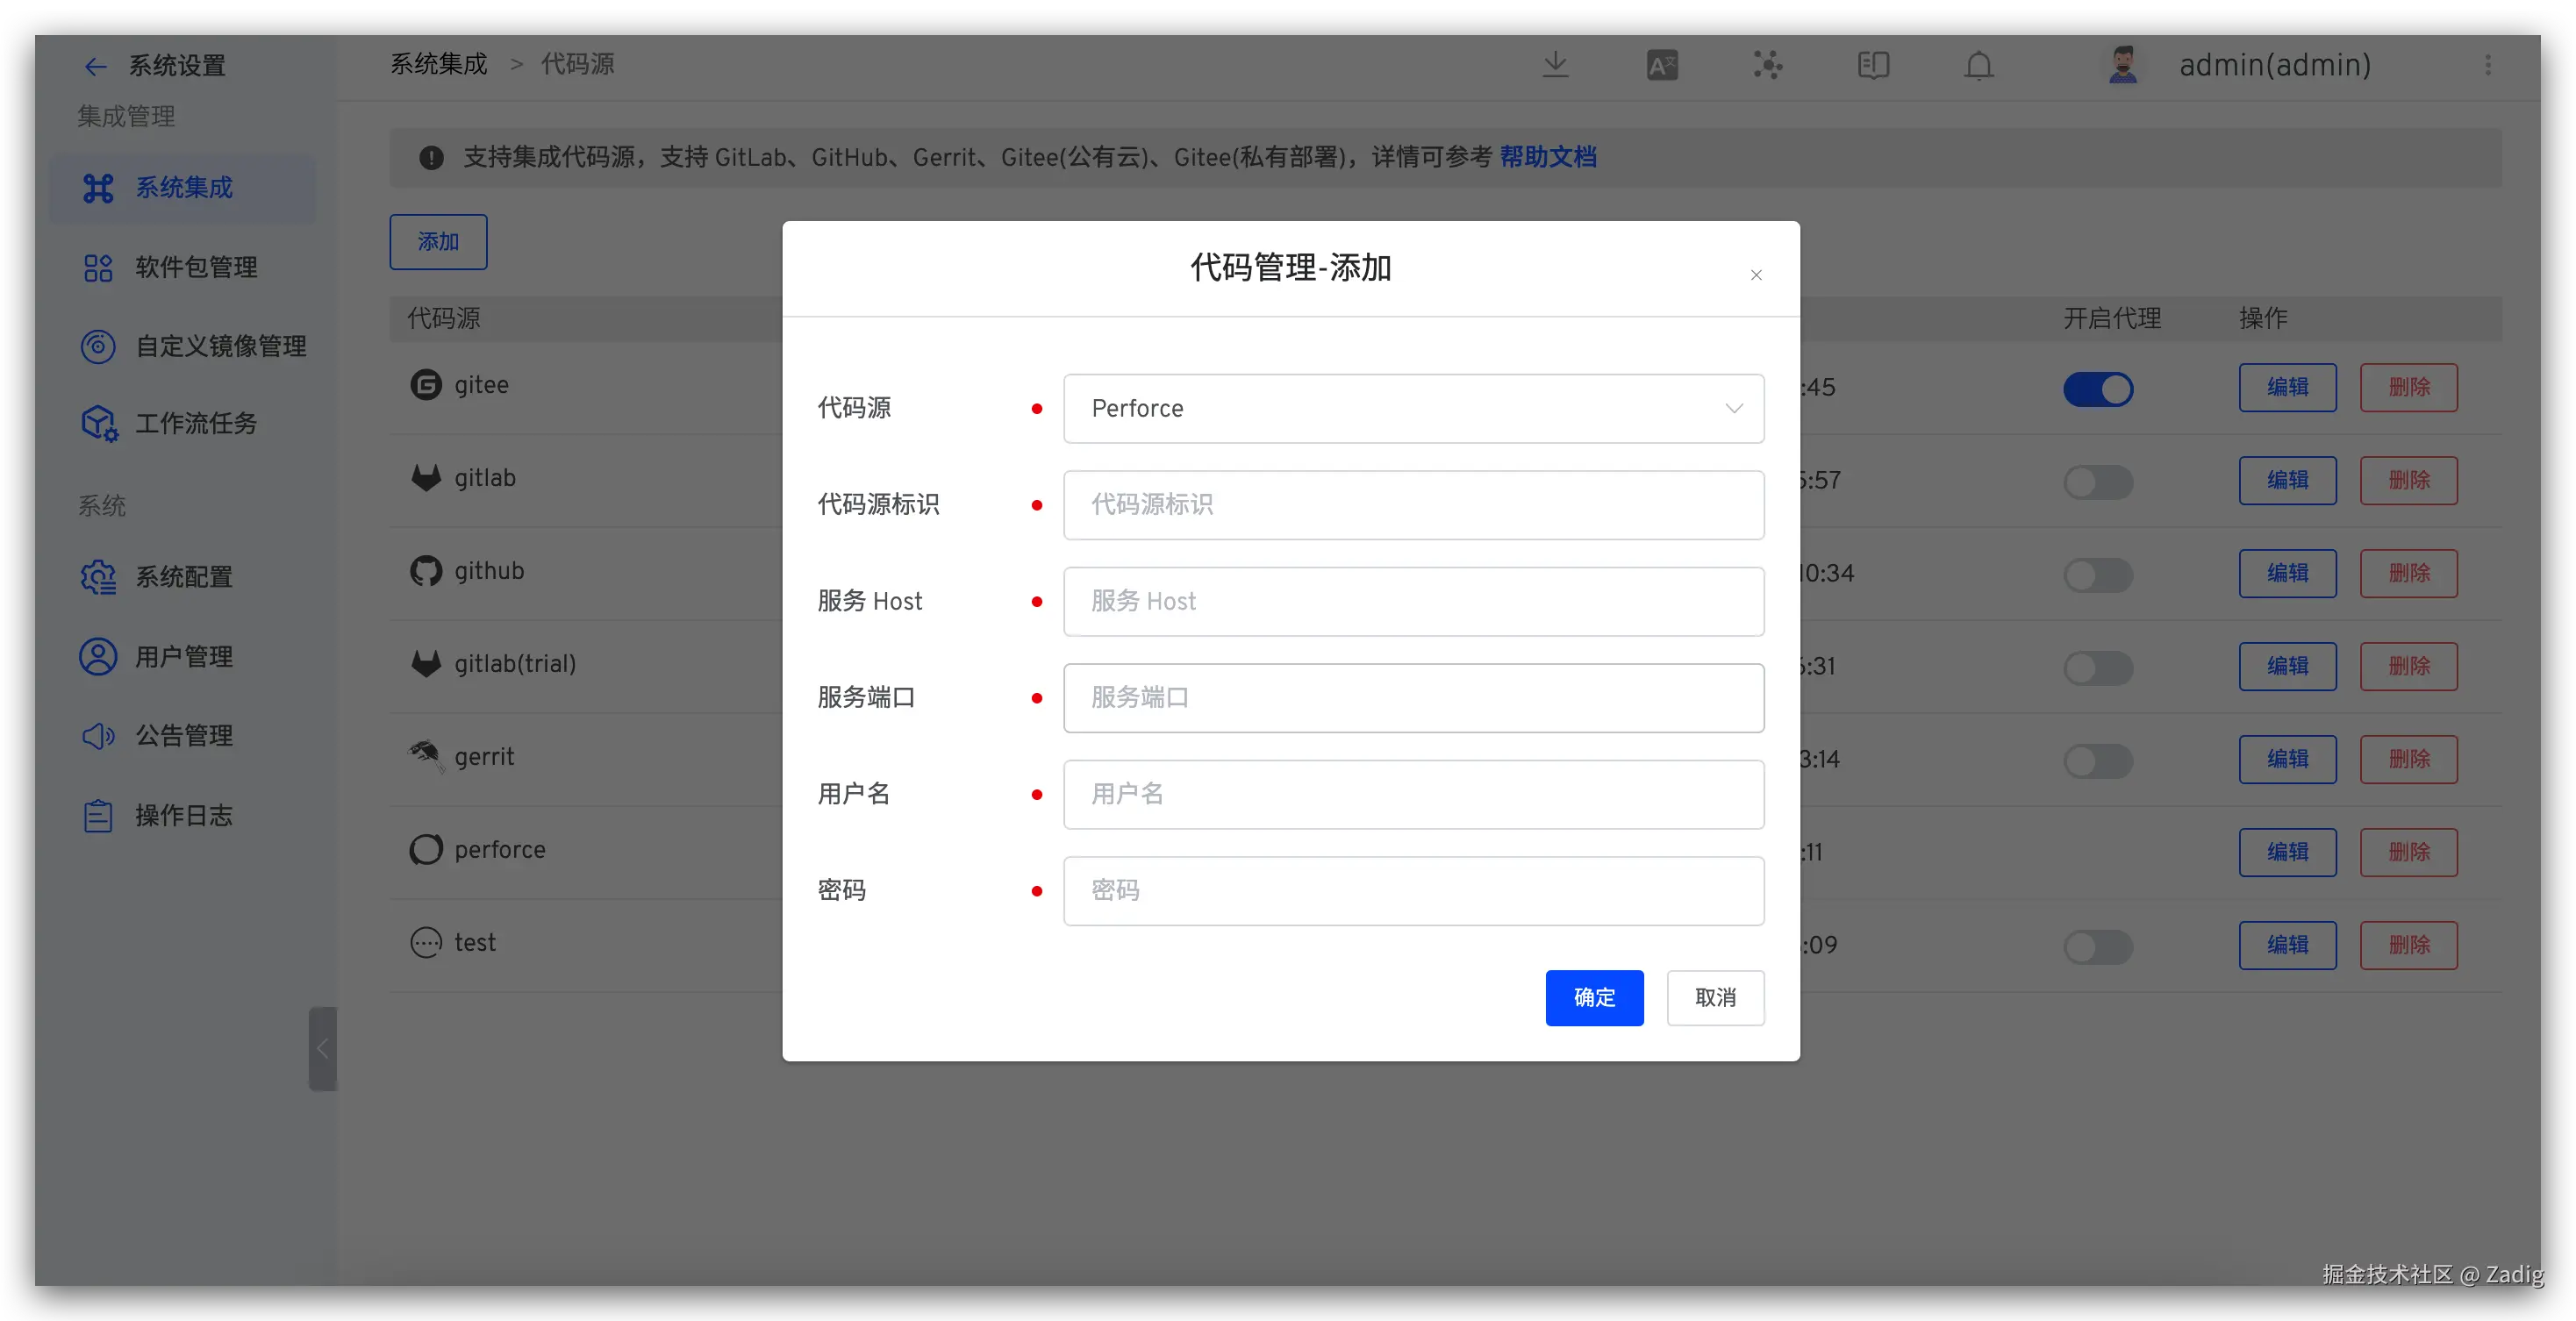This screenshot has width=2576, height=1321.
Task: Enable proxy toggle for gitlab row
Action: pyautogui.click(x=2098, y=482)
